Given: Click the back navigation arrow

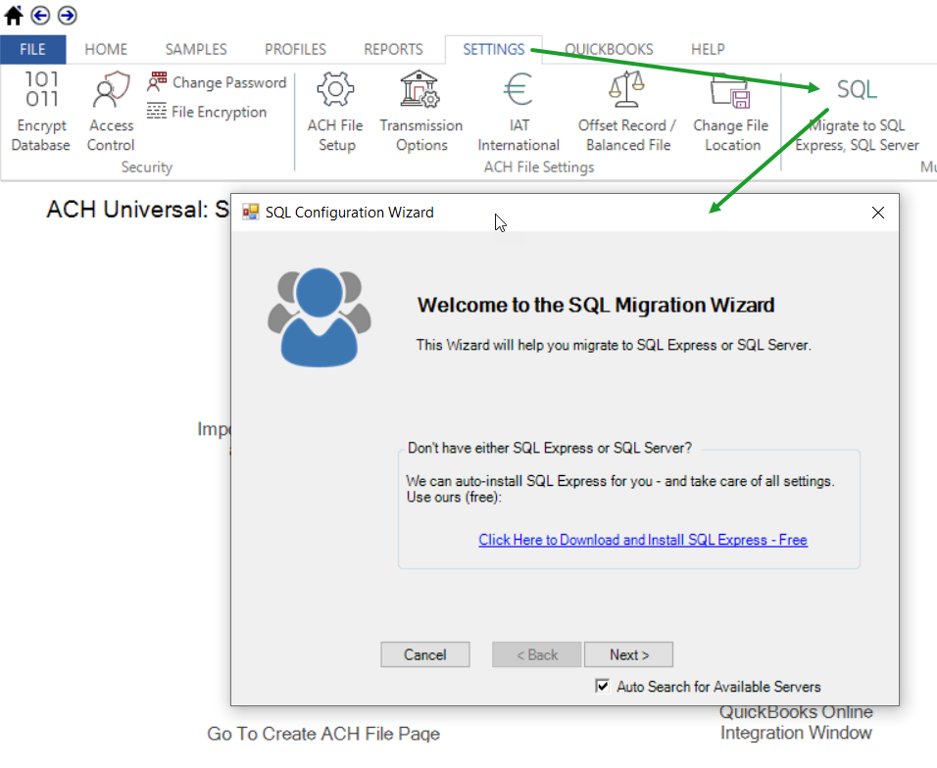Looking at the screenshot, I should [x=39, y=15].
